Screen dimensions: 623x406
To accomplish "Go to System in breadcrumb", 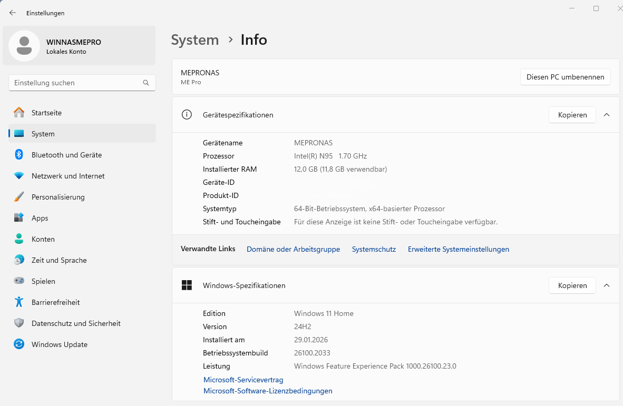I will coord(194,40).
